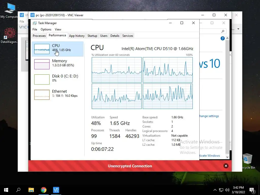Open Google Chrome from taskbar
260x195 pixels.
(x=44, y=190)
